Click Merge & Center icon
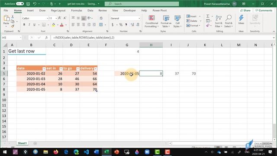The image size is (277, 156). pos(101,25)
